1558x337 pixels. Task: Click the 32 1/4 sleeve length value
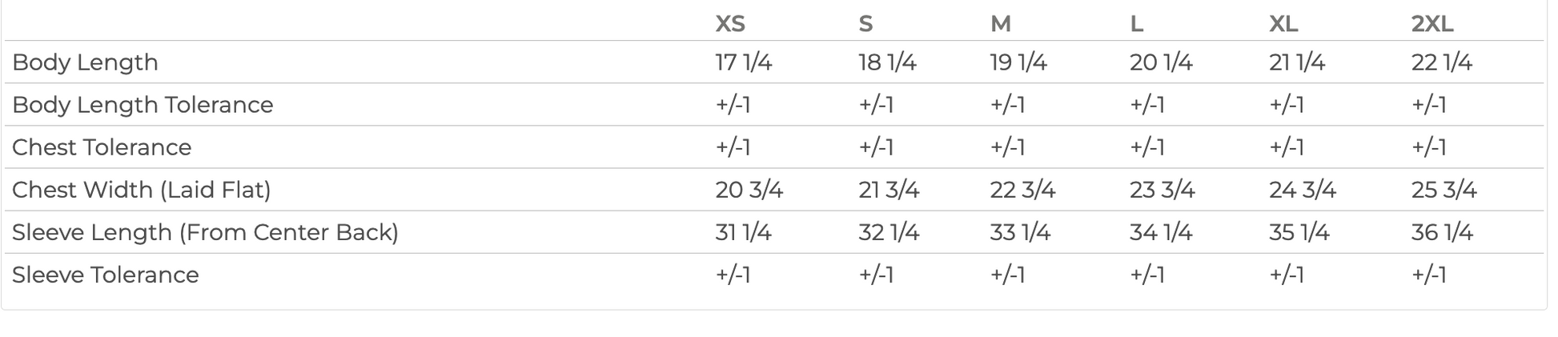tap(889, 232)
